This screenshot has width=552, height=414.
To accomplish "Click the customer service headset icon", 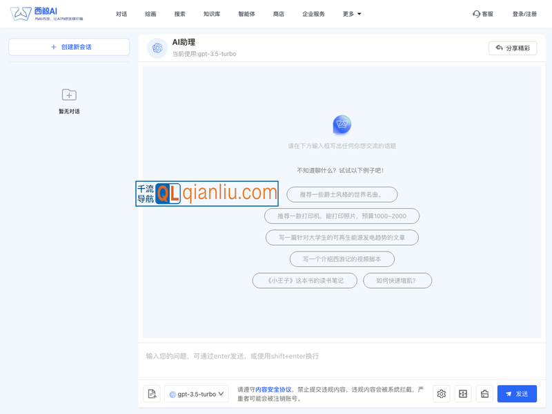I will 476,14.
